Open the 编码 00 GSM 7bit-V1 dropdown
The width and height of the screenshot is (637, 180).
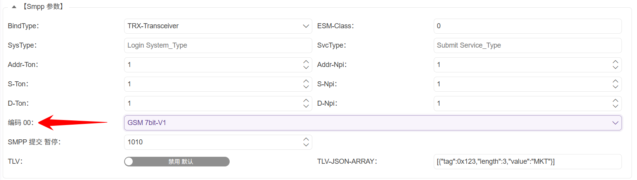[x=372, y=123]
